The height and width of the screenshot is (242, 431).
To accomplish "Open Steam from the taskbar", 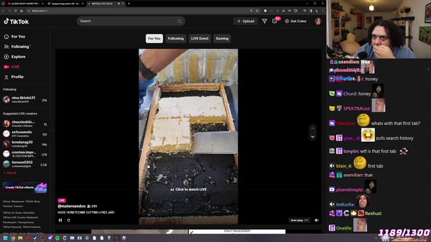I will [35, 238].
